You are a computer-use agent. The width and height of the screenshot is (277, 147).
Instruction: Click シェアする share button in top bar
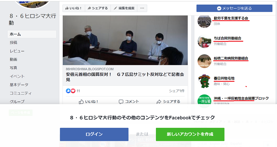[x=98, y=8]
